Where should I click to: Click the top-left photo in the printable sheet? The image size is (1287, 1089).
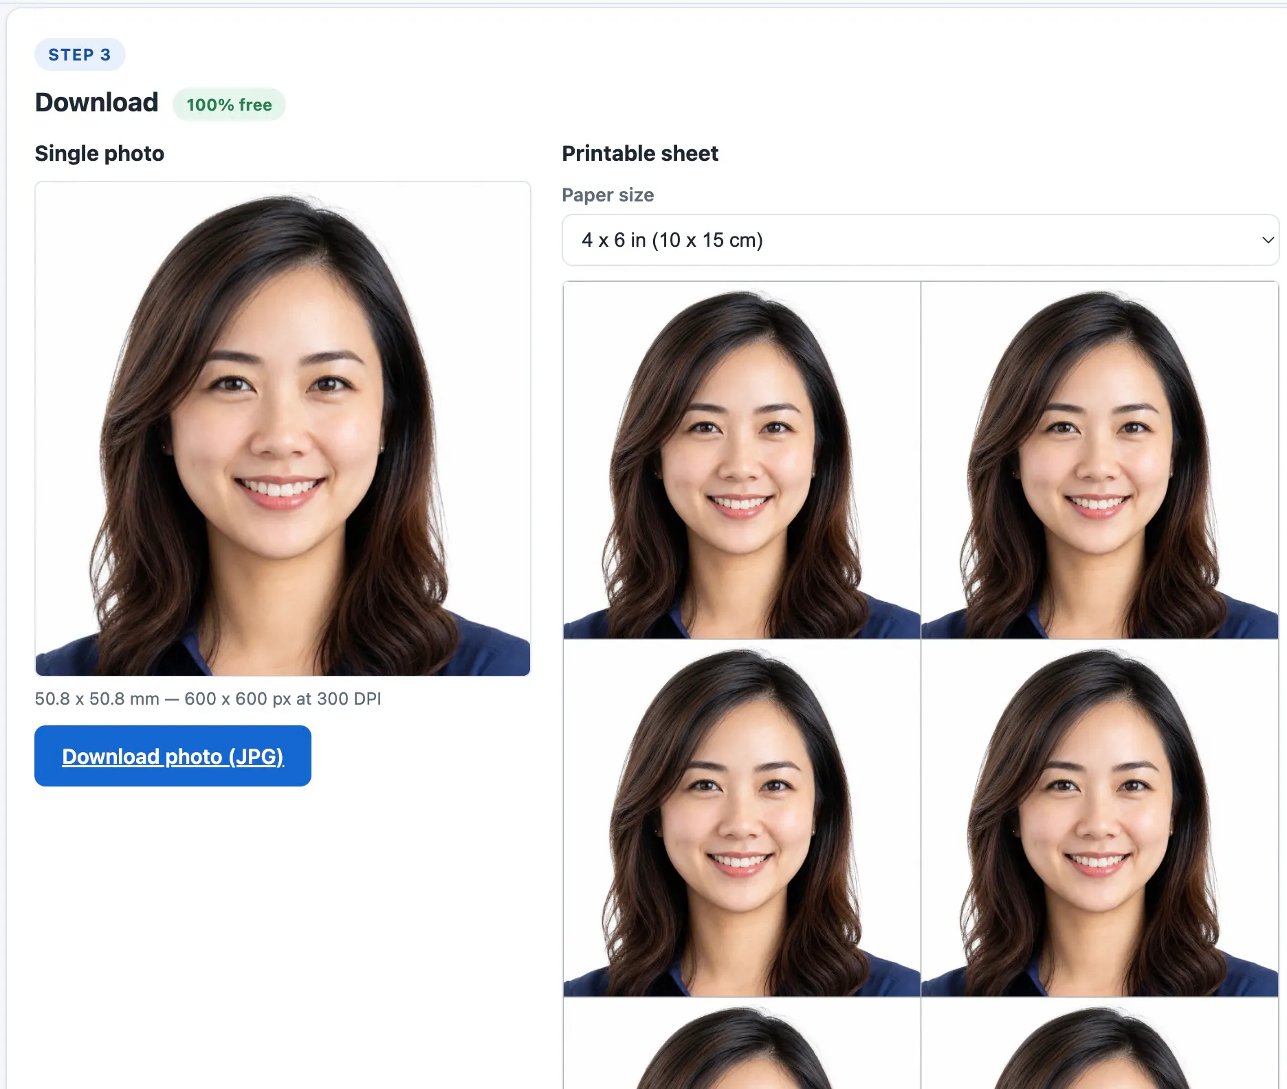pos(741,460)
